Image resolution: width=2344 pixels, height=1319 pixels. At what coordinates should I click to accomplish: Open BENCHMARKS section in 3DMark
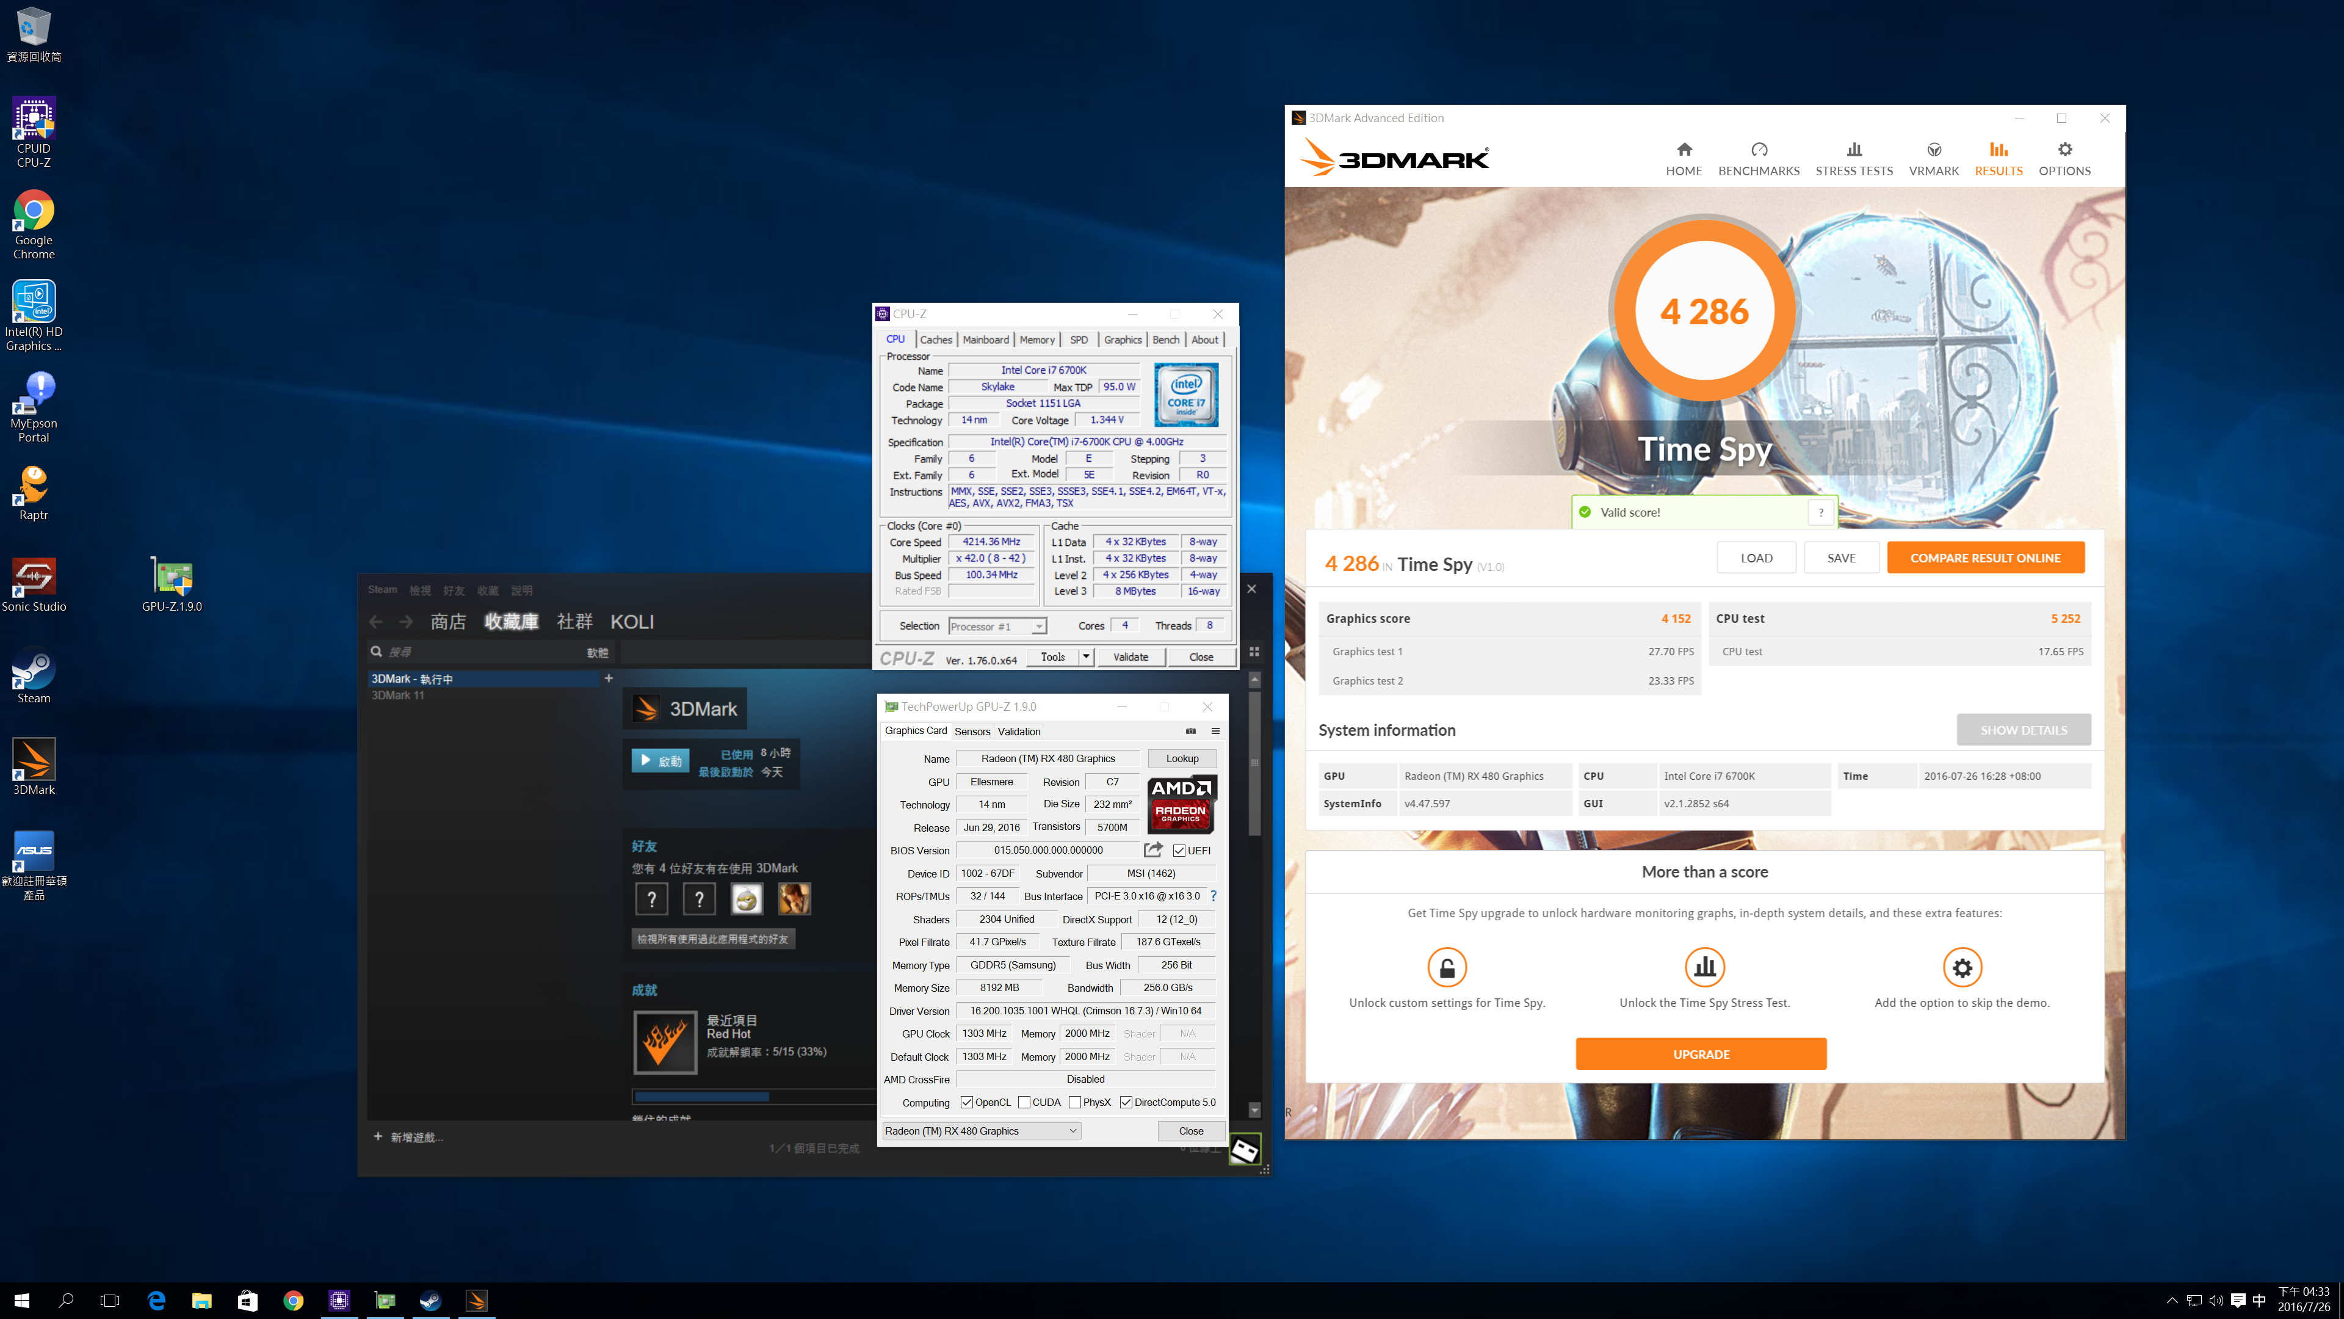(x=1758, y=159)
